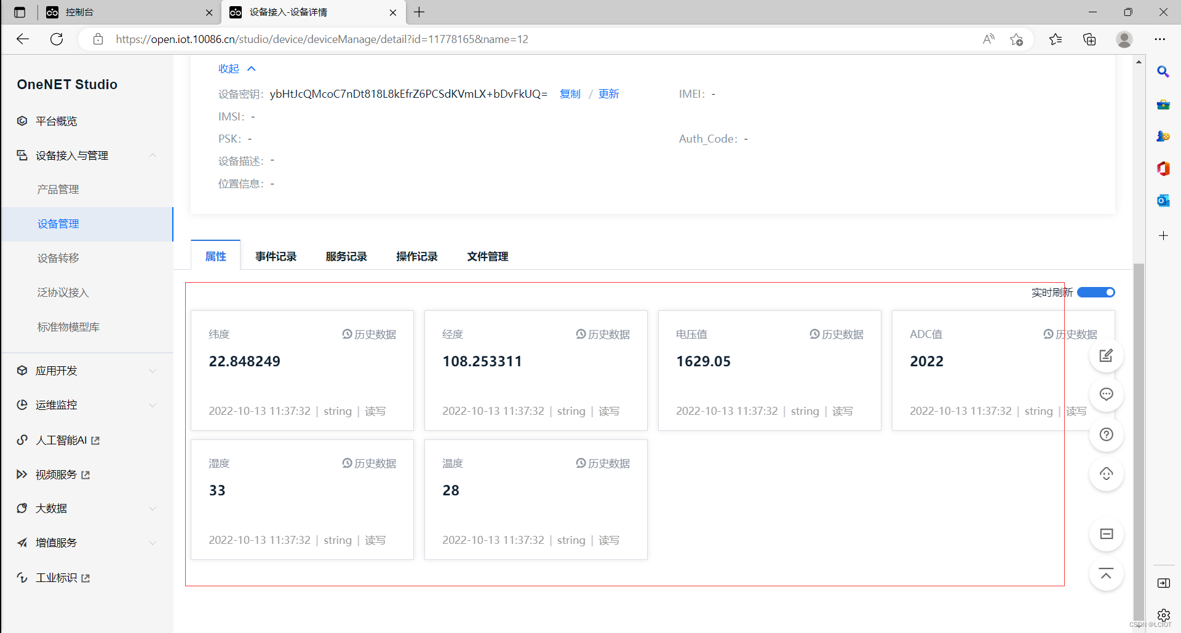
Task: Switch to the 文件管理 tab
Action: 487,256
